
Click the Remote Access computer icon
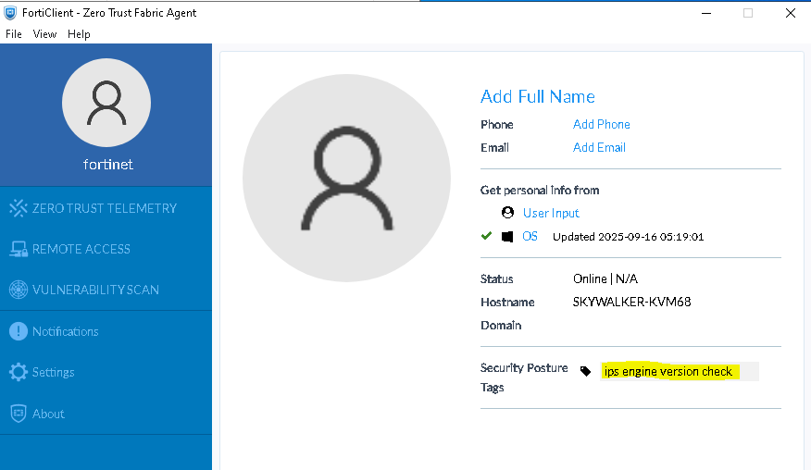click(x=19, y=249)
